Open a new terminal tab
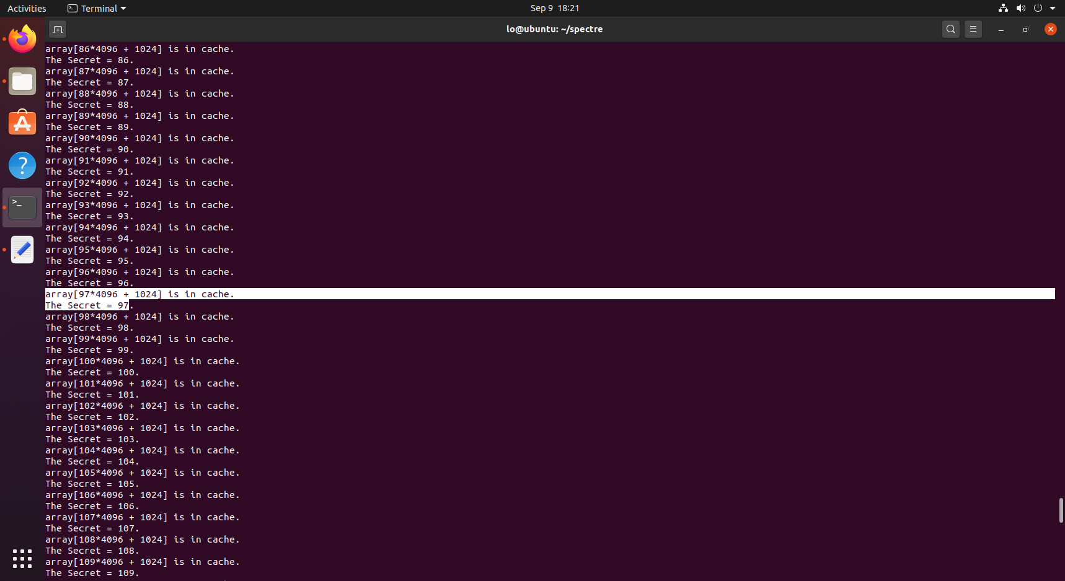Viewport: 1065px width, 581px height. coord(58,29)
